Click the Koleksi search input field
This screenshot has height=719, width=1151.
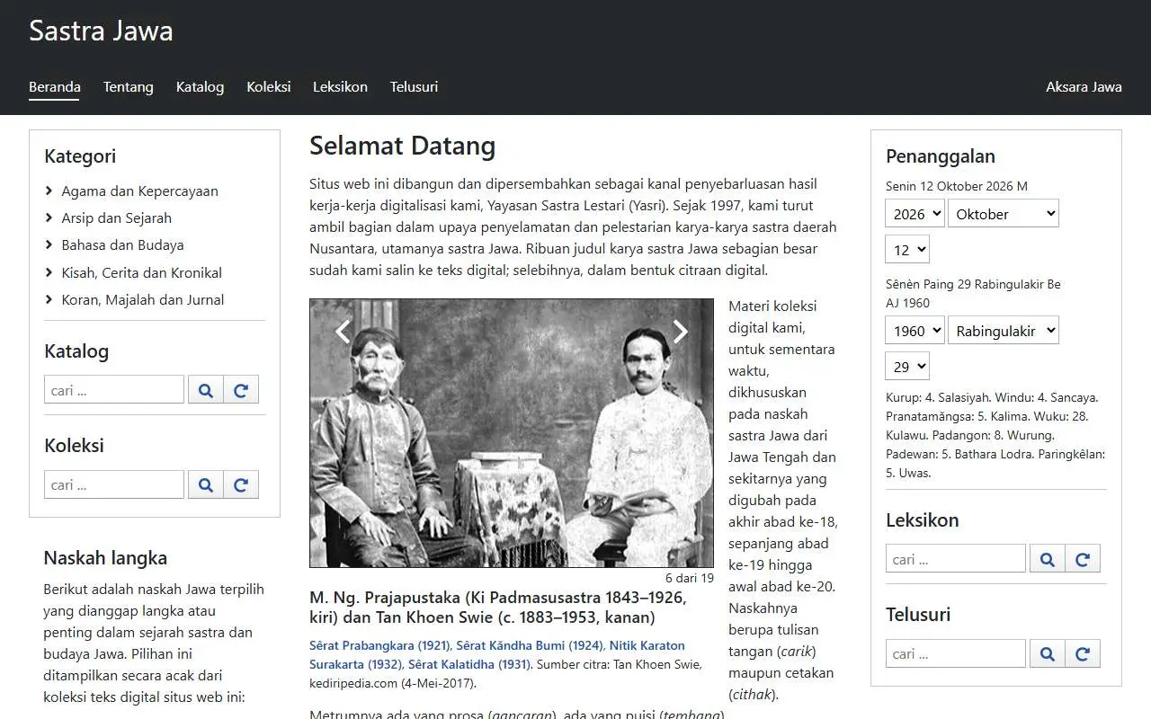pos(114,484)
